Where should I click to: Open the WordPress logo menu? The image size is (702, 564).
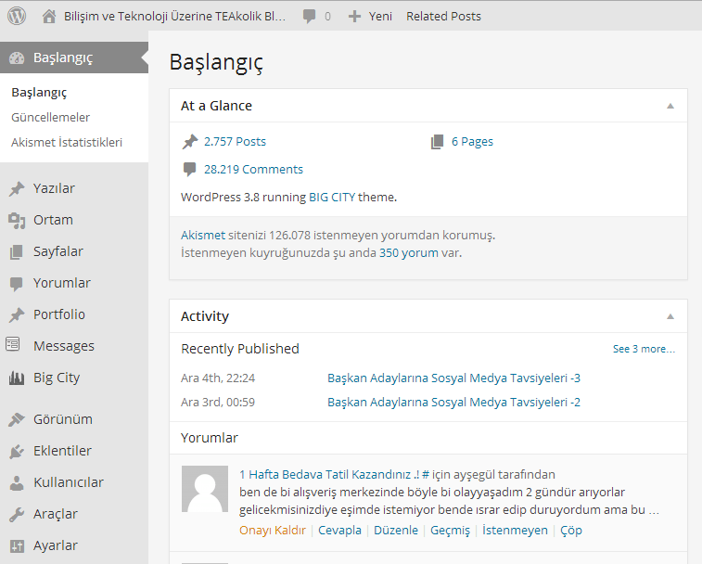coord(17,16)
